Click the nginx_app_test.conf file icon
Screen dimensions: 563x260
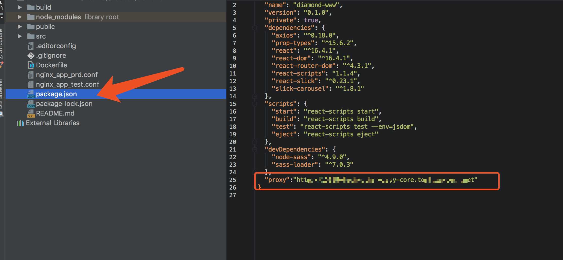point(31,84)
